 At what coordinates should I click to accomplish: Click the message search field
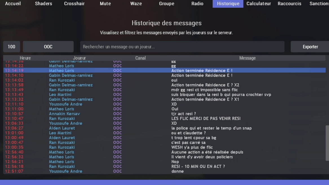pyautogui.click(x=182, y=47)
